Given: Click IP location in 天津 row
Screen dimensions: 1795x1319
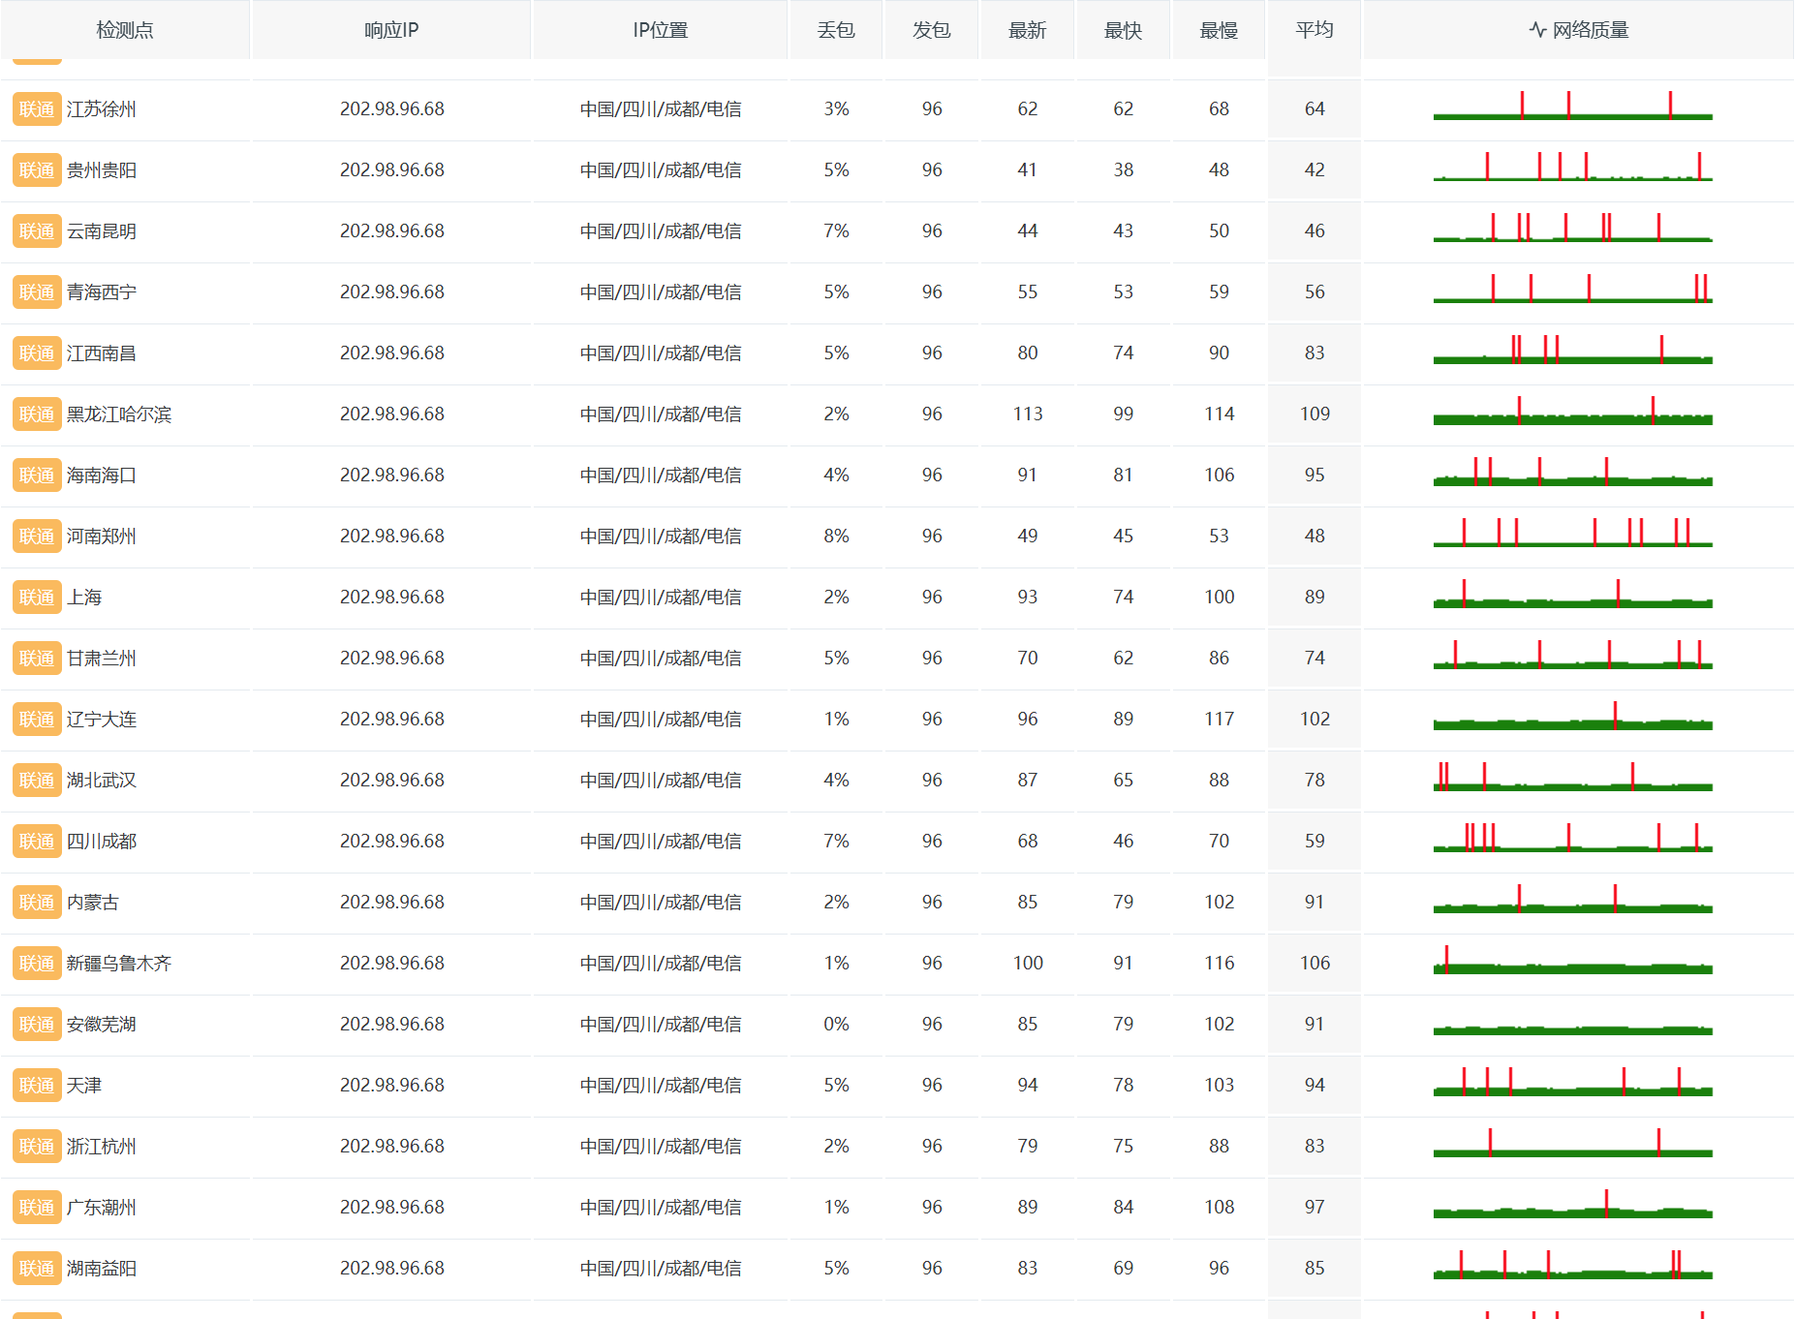Looking at the screenshot, I should (x=661, y=1086).
